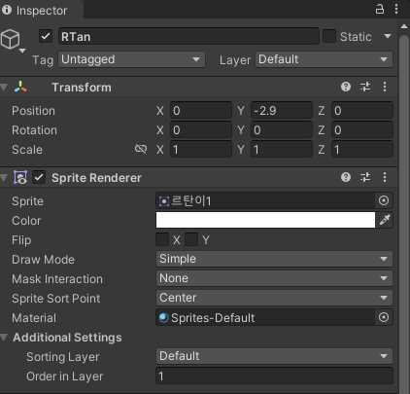Open the white Color swatch picker

point(265,220)
